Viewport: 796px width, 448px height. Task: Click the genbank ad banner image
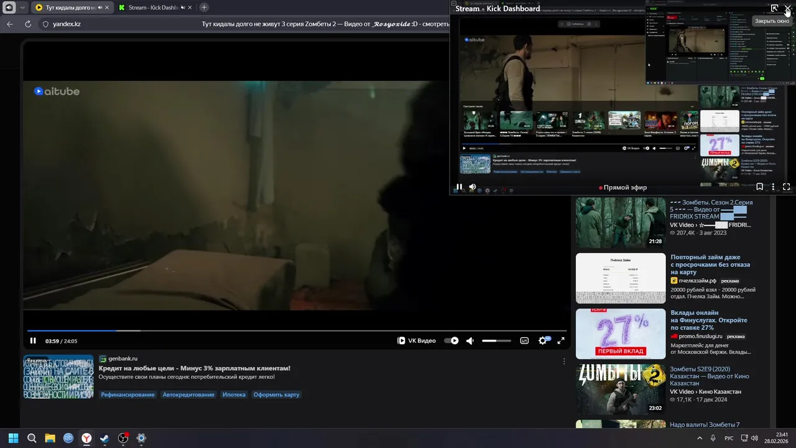point(58,376)
